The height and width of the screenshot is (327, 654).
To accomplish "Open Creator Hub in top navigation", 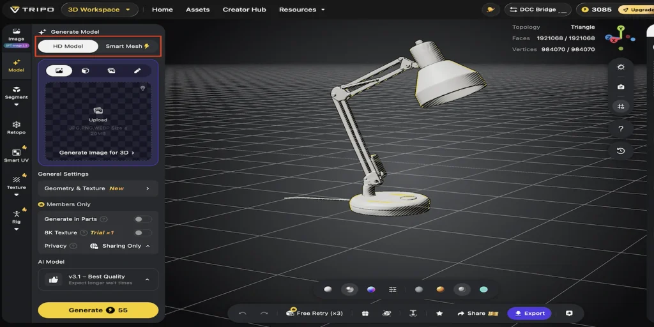I will (244, 10).
